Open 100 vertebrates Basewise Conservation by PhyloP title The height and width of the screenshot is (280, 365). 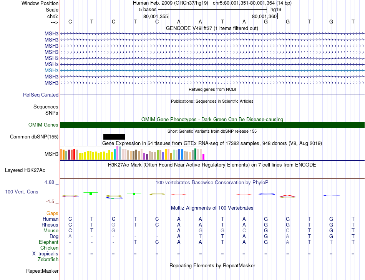tap(212, 183)
